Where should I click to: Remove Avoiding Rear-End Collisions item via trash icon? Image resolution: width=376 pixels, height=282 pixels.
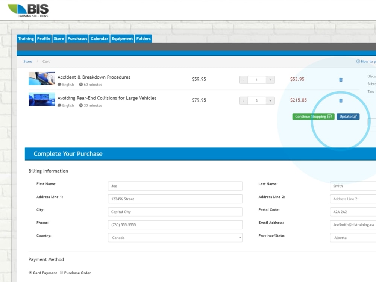point(341,100)
